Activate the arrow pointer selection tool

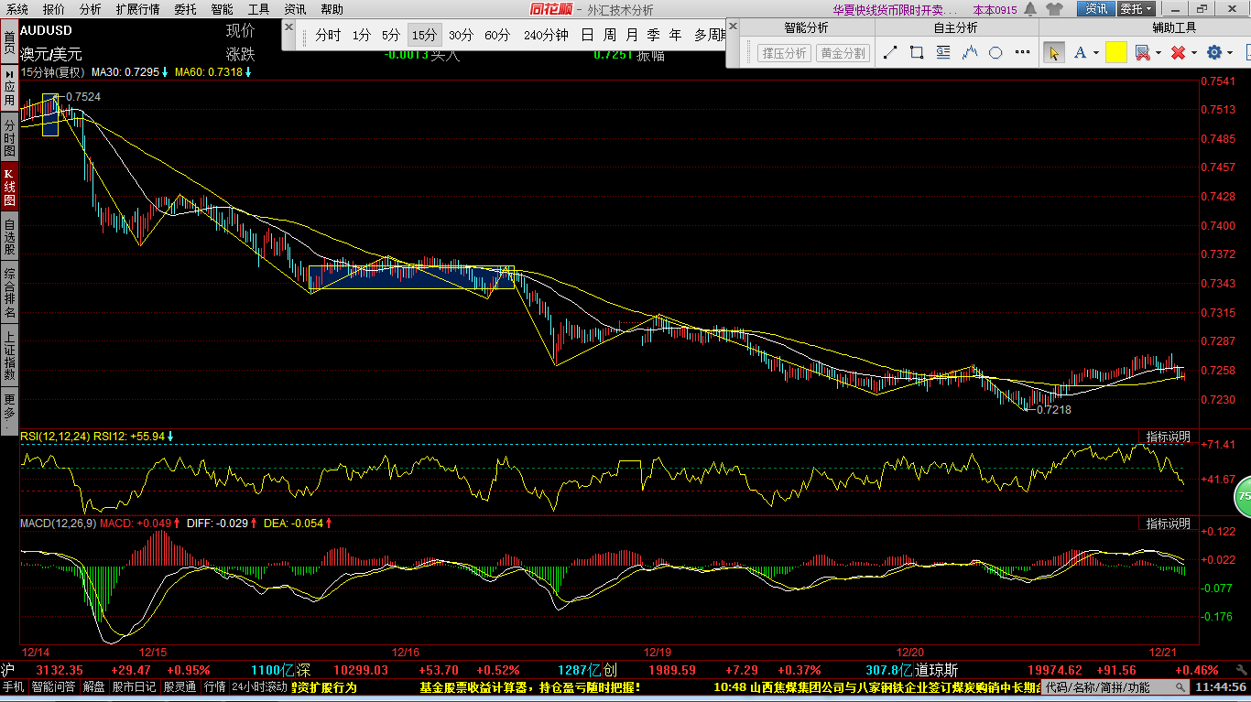[x=1053, y=52]
